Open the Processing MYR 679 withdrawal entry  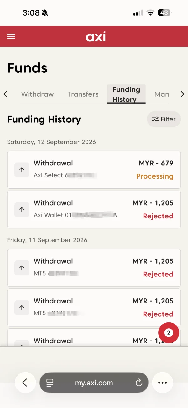94,169
